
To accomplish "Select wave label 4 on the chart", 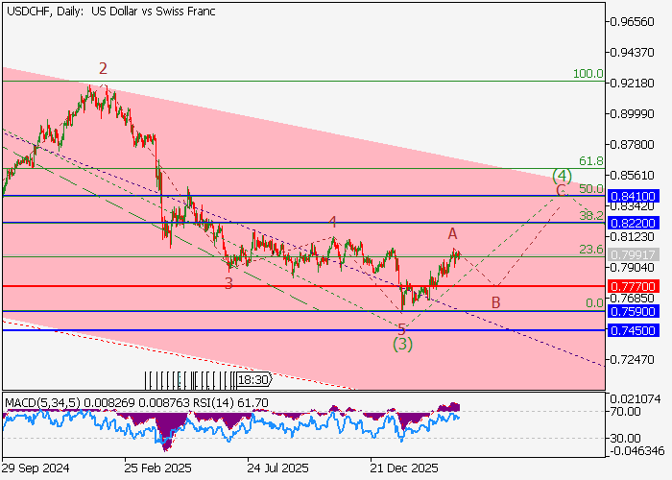I will tap(332, 222).
